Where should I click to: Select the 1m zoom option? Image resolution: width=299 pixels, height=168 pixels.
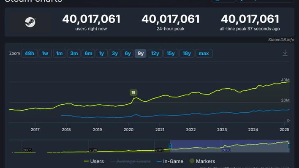(x=59, y=53)
